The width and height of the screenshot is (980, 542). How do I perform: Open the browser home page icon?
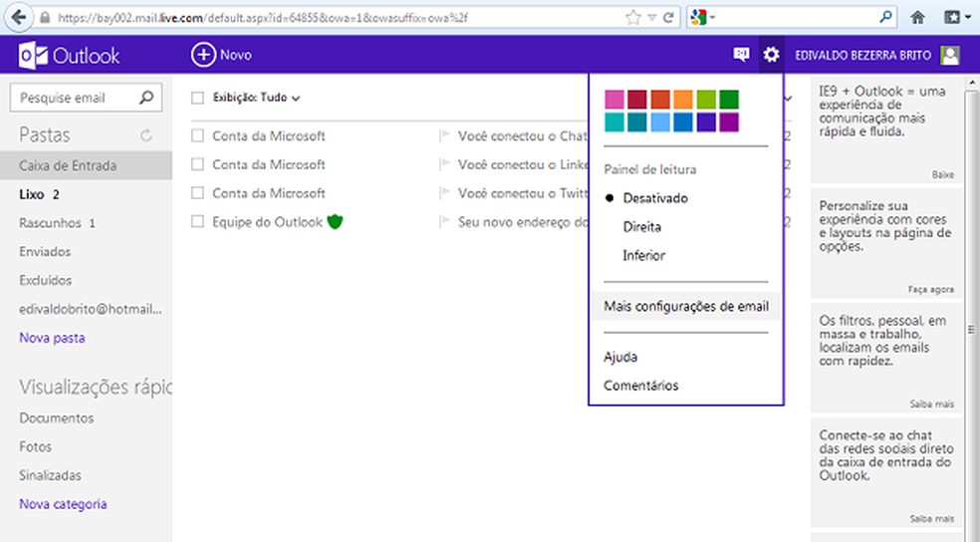(917, 18)
